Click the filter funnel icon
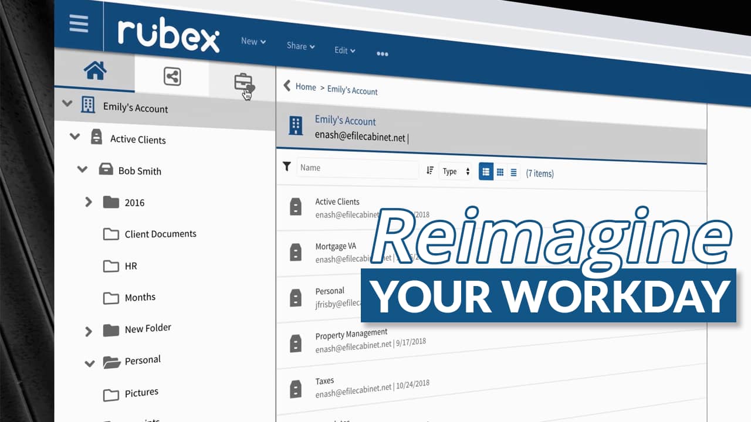 (x=287, y=166)
